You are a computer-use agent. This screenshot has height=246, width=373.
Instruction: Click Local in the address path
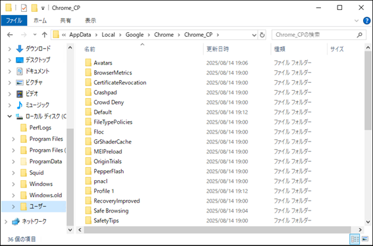point(109,35)
